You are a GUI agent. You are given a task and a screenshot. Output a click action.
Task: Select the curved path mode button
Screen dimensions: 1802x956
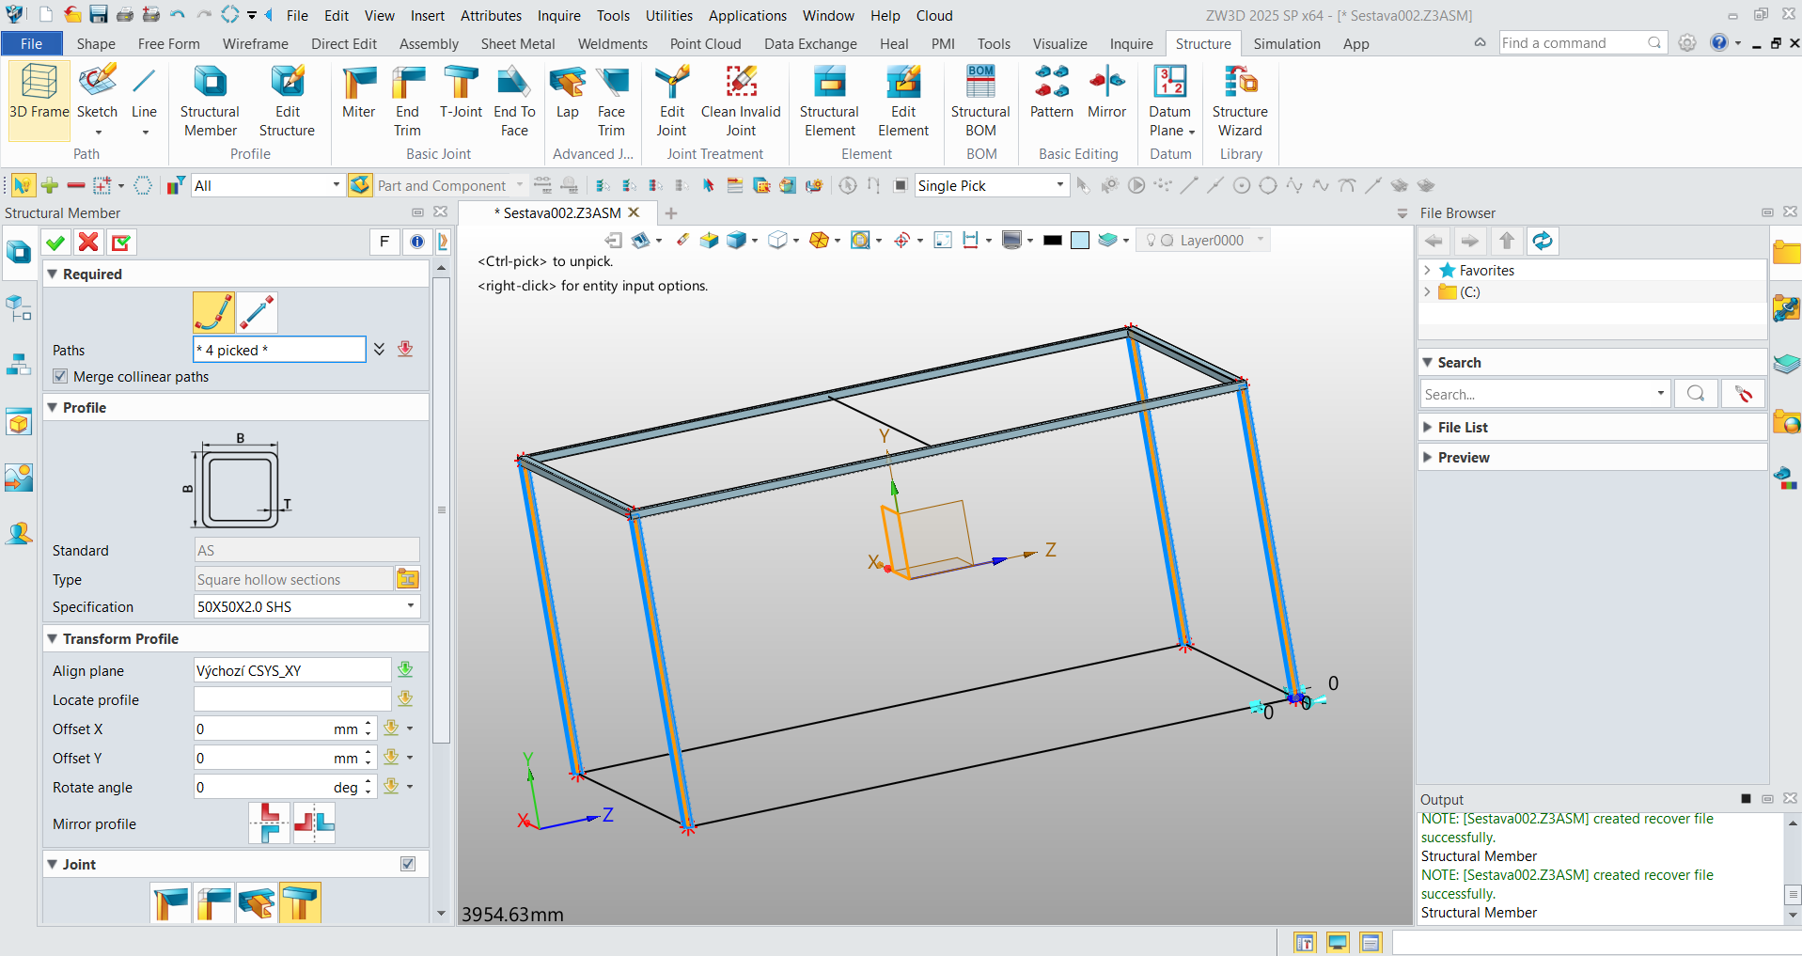[x=213, y=312]
